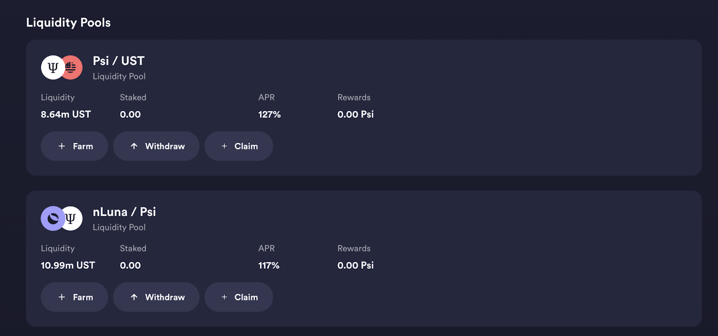Click the Psi token icon in nLuna / Psi pool
The image size is (718, 336).
73,218
